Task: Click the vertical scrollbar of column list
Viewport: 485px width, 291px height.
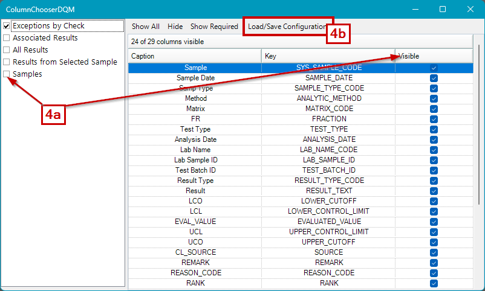Action: pos(478,169)
